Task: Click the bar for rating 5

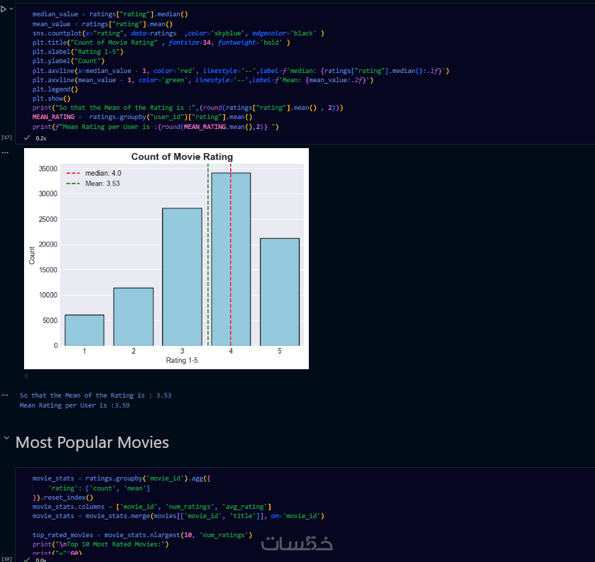Action: 280,292
